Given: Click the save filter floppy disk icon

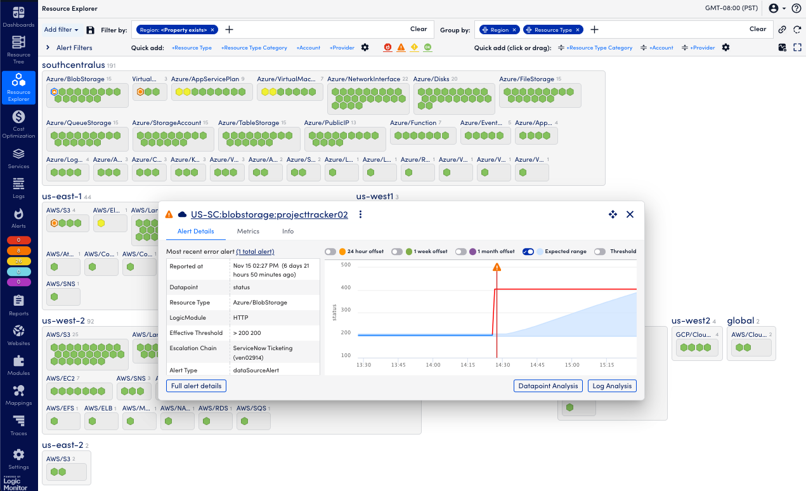Looking at the screenshot, I should click(x=91, y=30).
